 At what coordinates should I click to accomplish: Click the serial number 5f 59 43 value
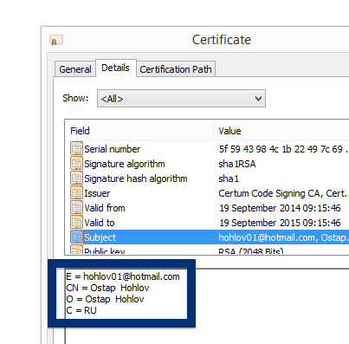pos(282,149)
